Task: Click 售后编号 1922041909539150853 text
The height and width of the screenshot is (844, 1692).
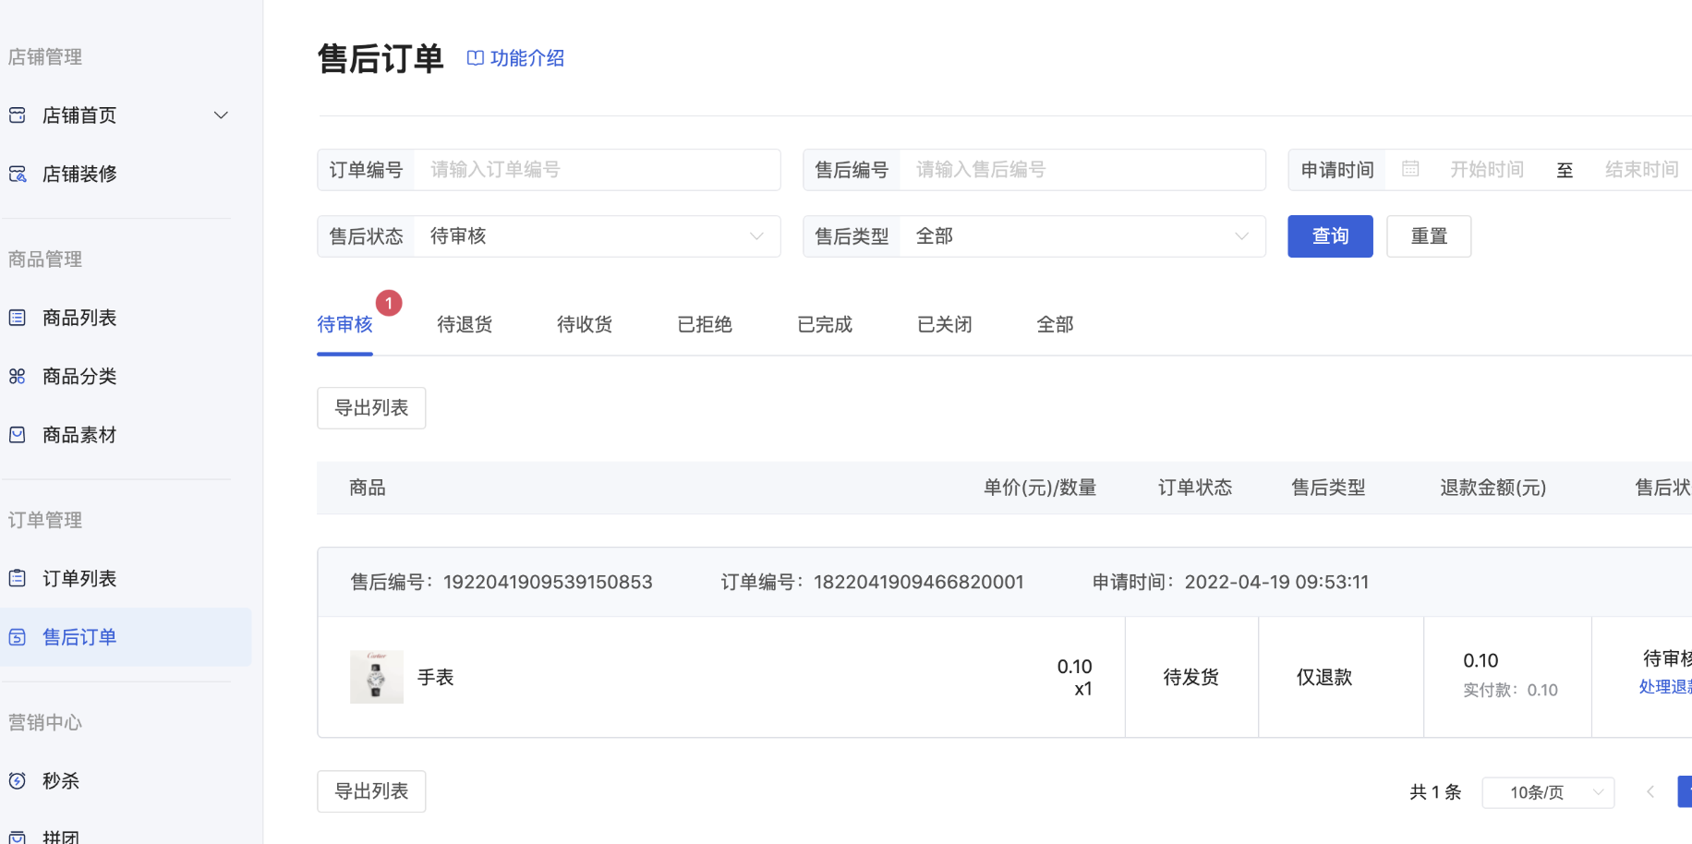Action: coord(502,582)
